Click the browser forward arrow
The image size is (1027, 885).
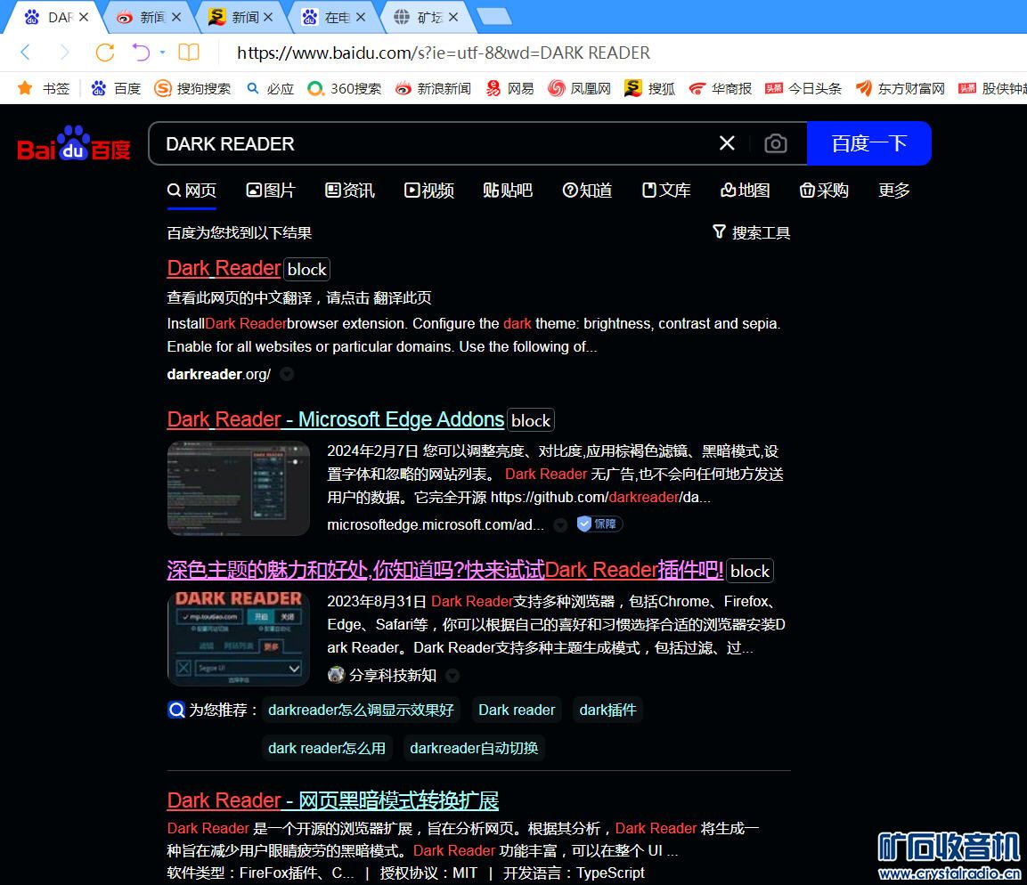coord(64,53)
